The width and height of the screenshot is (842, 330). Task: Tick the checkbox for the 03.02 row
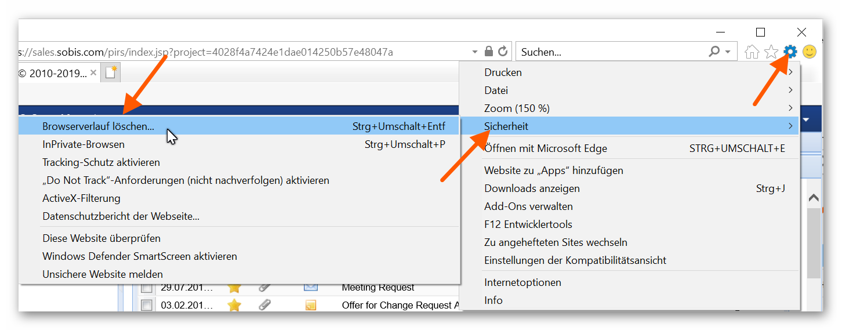[147, 305]
